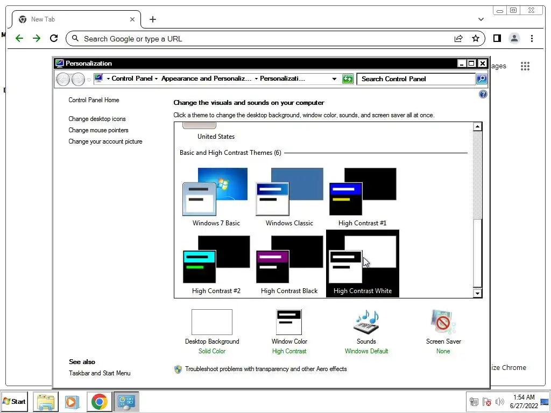551x413 pixels.
Task: Open new tab with plus button
Action: coord(152,19)
